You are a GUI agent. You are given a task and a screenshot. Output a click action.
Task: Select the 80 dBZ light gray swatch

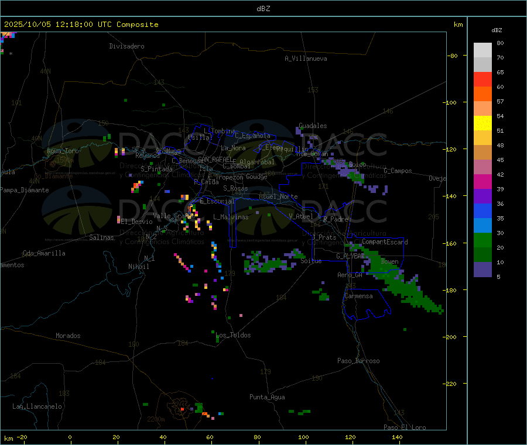click(482, 50)
